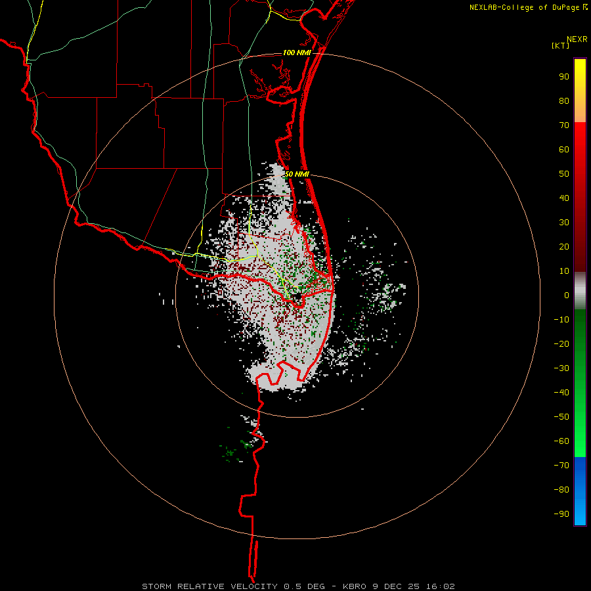This screenshot has width=591, height=591.
Task: Click the positive 20 value on the velocity scale
Action: [x=564, y=247]
